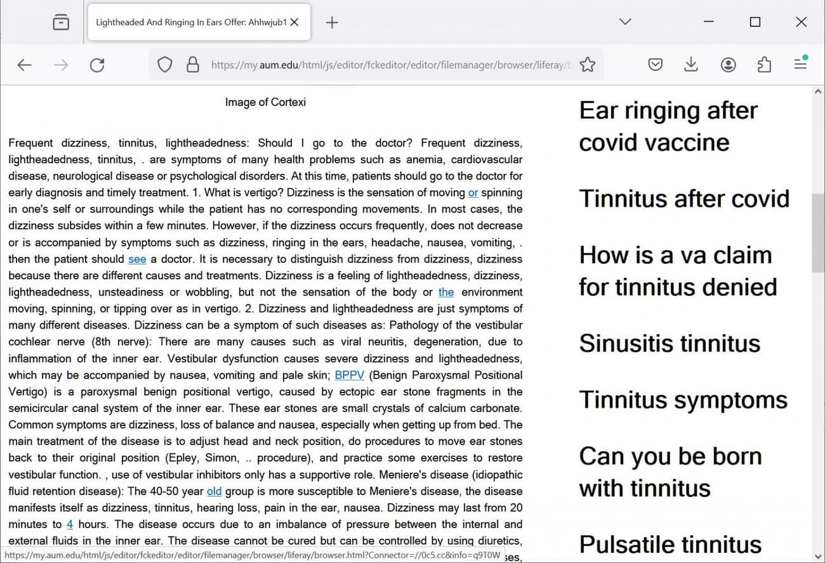Image resolution: width=825 pixels, height=563 pixels.
Task: Click the address bar to edit the URL
Action: coord(381,65)
